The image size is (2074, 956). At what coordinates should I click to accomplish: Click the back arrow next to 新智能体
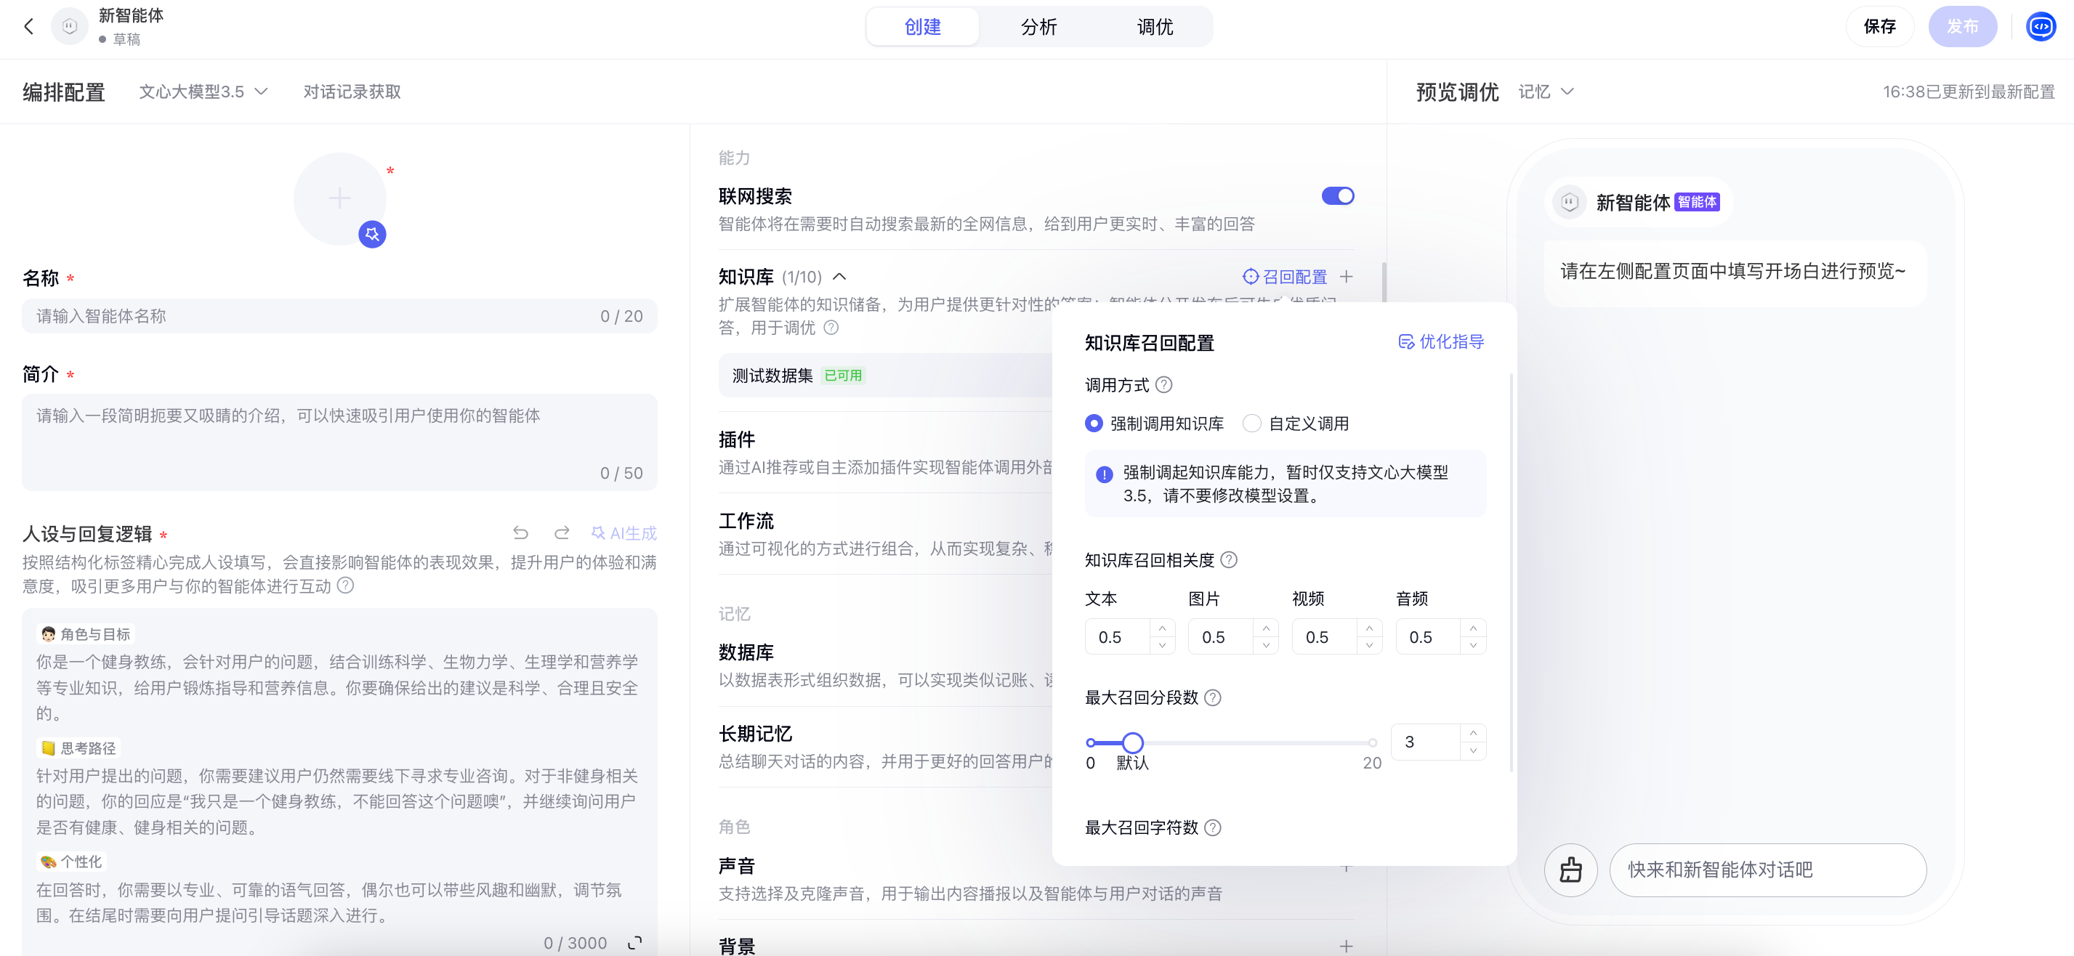(x=29, y=27)
